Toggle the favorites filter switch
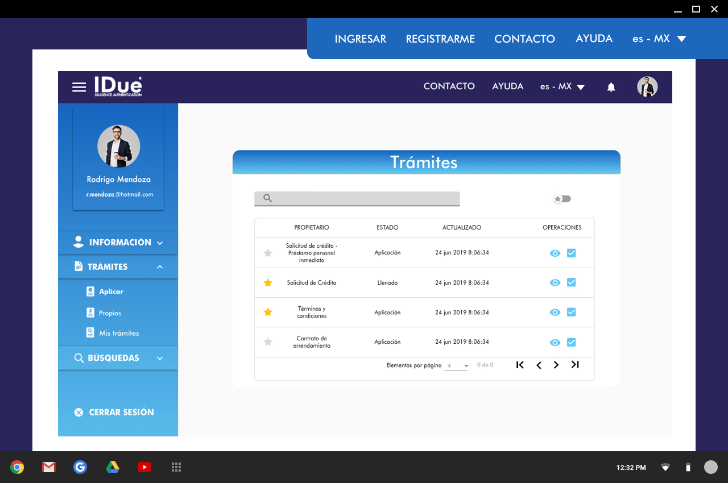The width and height of the screenshot is (728, 483). coord(562,199)
